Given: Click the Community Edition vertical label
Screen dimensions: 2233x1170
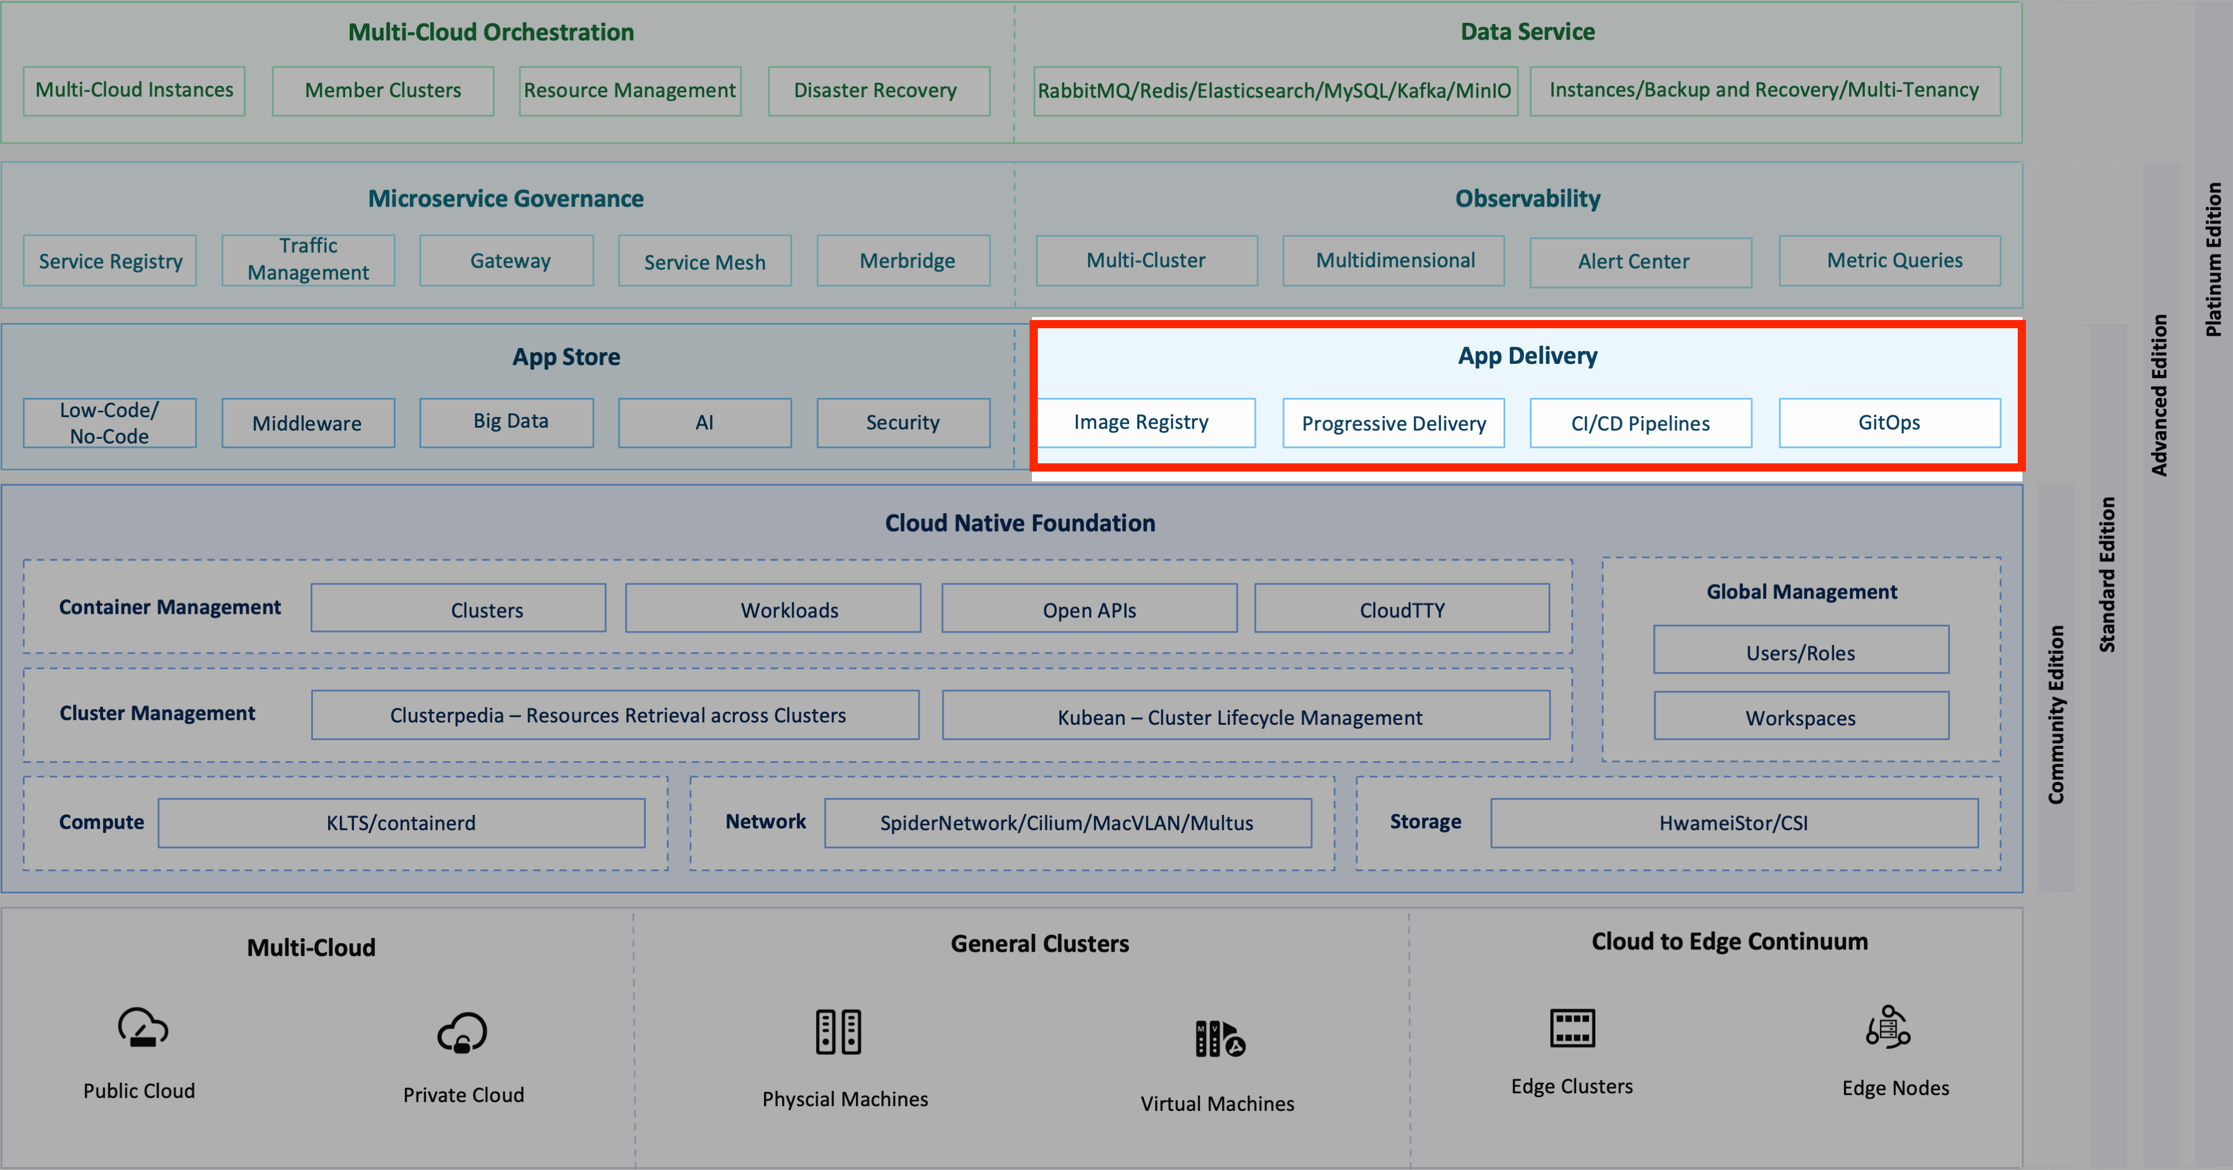Looking at the screenshot, I should click(x=2056, y=715).
